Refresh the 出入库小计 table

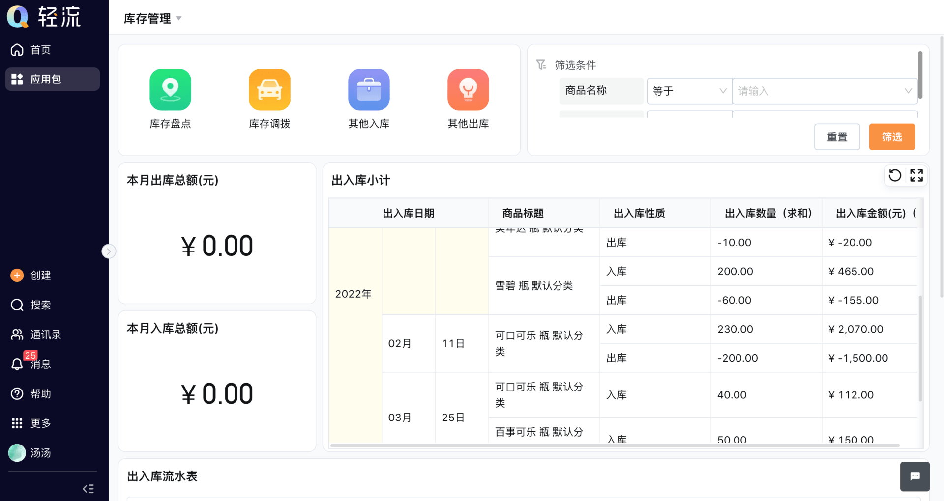point(895,175)
